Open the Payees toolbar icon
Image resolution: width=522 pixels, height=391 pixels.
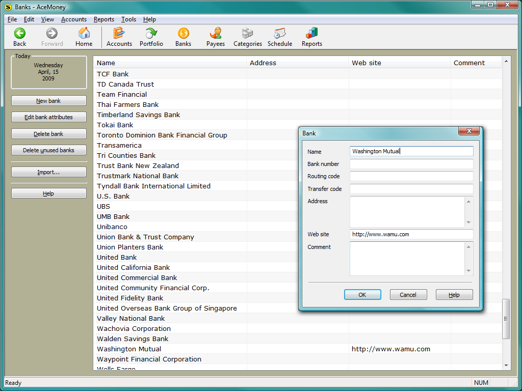point(216,34)
